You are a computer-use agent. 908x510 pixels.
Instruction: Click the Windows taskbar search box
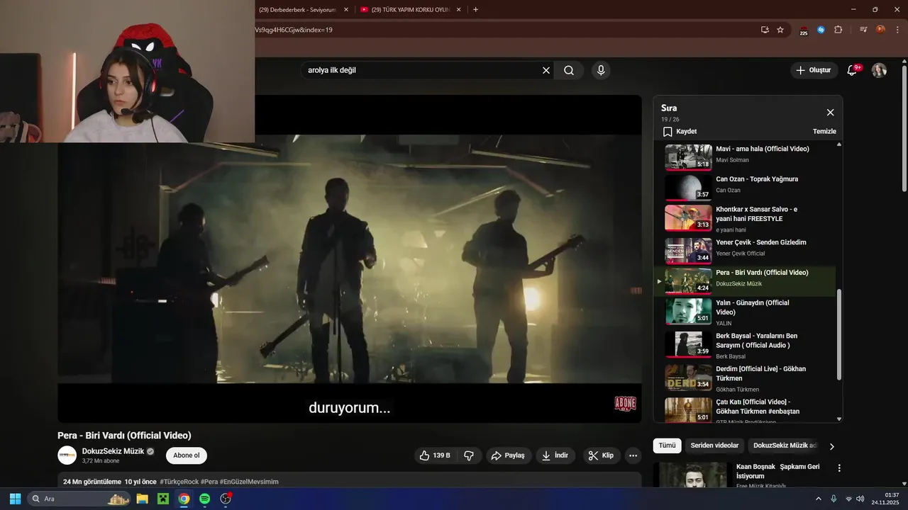[x=79, y=499]
